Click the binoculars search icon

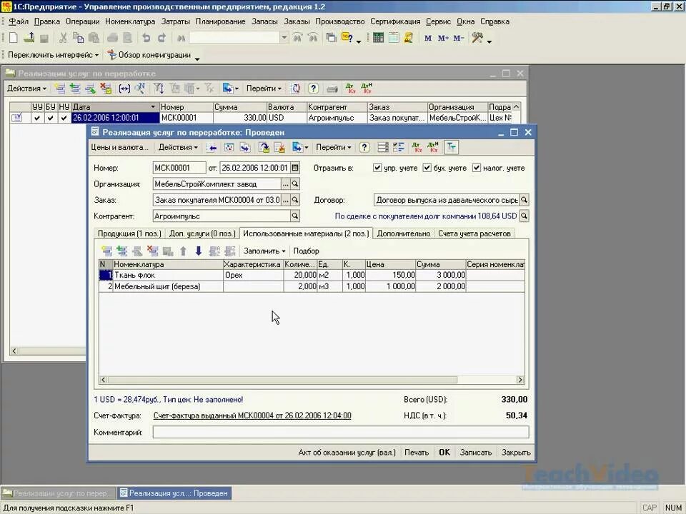click(x=181, y=39)
